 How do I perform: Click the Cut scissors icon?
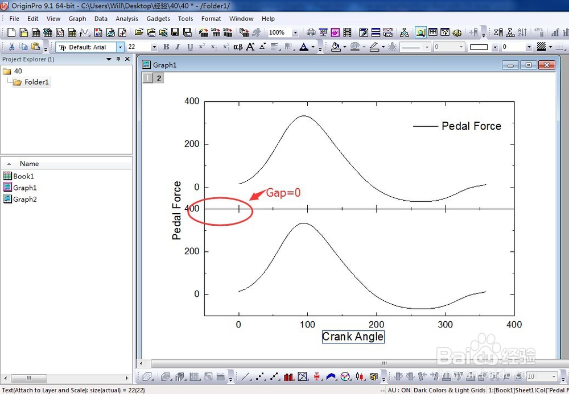[x=11, y=47]
